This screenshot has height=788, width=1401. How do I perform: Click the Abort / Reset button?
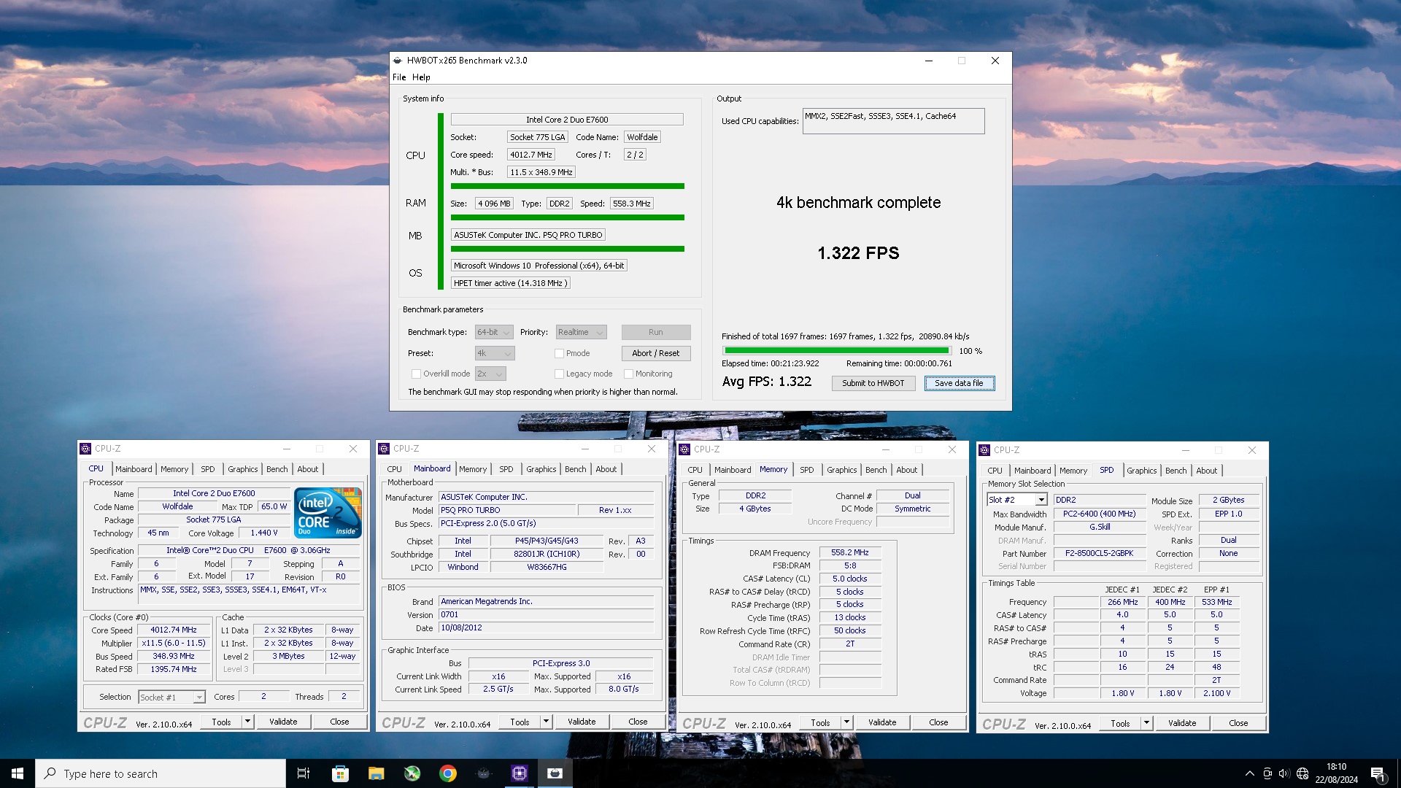656,353
